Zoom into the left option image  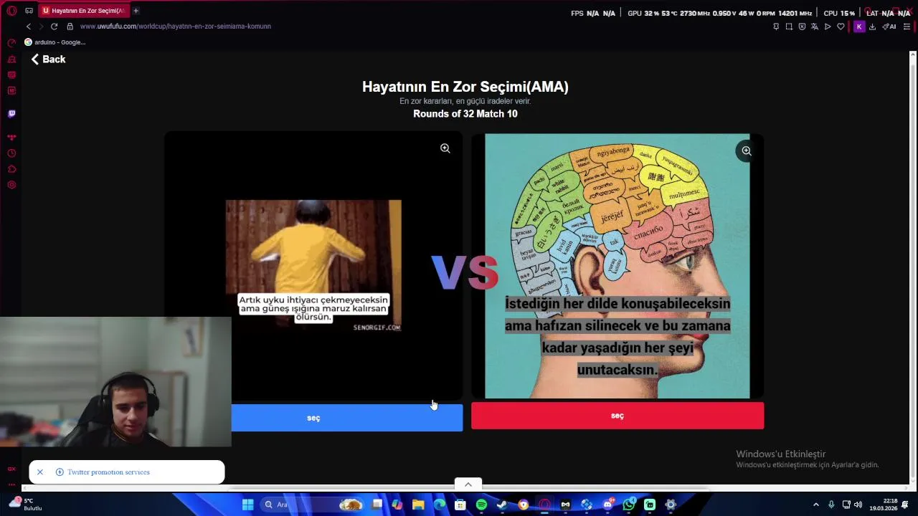[445, 148]
